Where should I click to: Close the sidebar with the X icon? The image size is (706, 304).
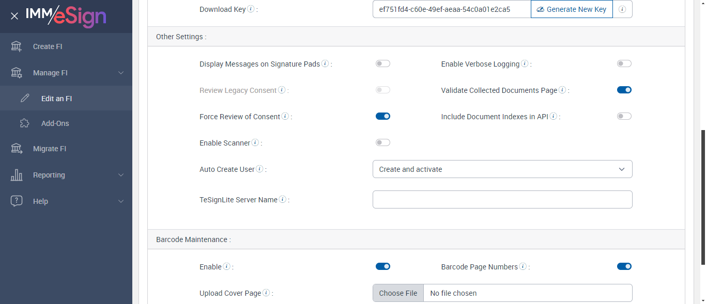14,16
